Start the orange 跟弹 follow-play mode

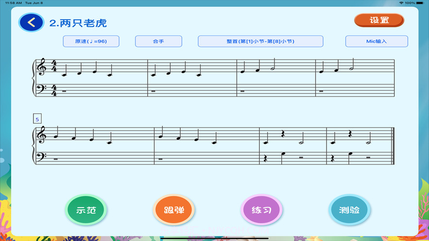(x=174, y=210)
